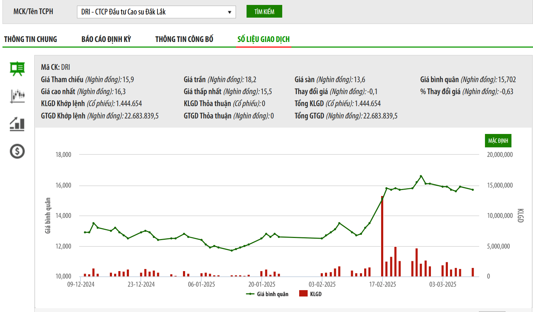The image size is (533, 312).
Task: Expand the company selector dropdown arrow
Action: click(229, 12)
